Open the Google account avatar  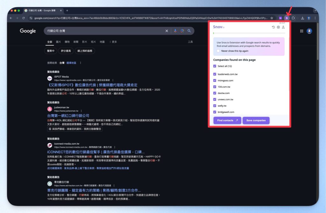309,31
